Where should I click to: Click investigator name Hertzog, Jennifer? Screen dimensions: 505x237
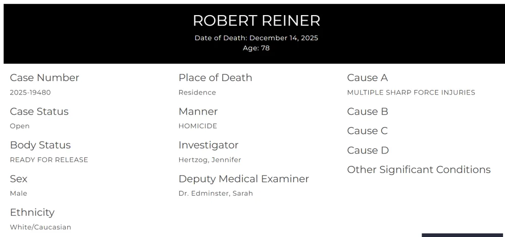[210, 160]
